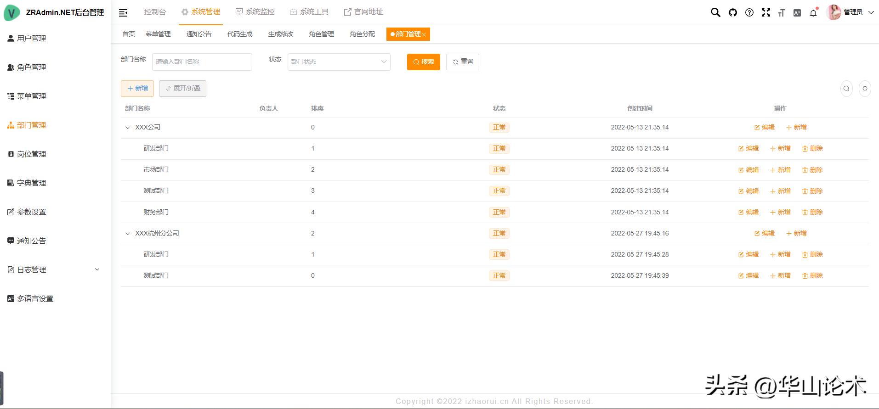Click the round refresh table icon
This screenshot has width=879, height=409.
(864, 89)
